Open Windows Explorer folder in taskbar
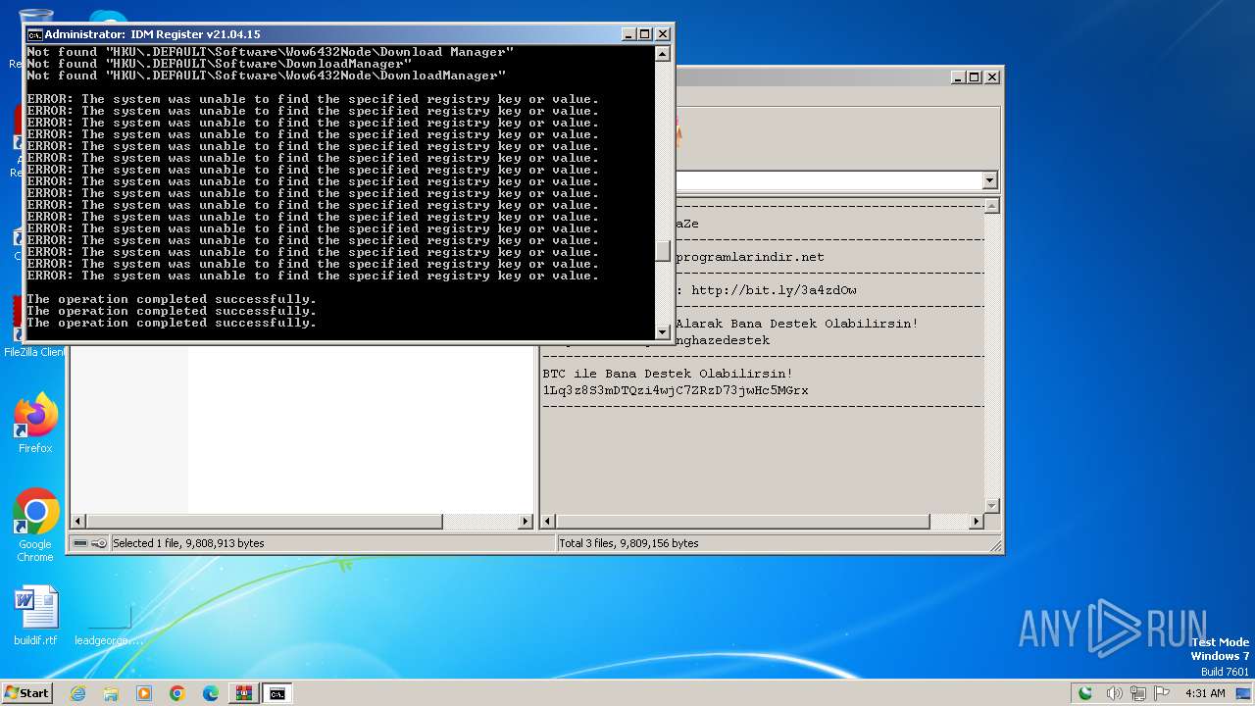1255x706 pixels. tap(111, 693)
